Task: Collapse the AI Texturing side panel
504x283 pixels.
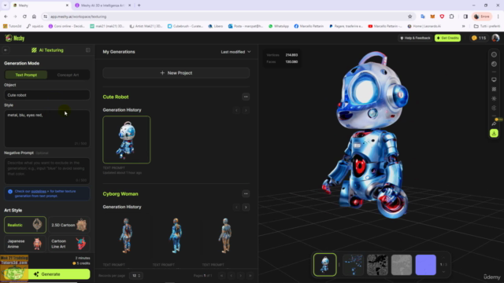Action: [87, 50]
